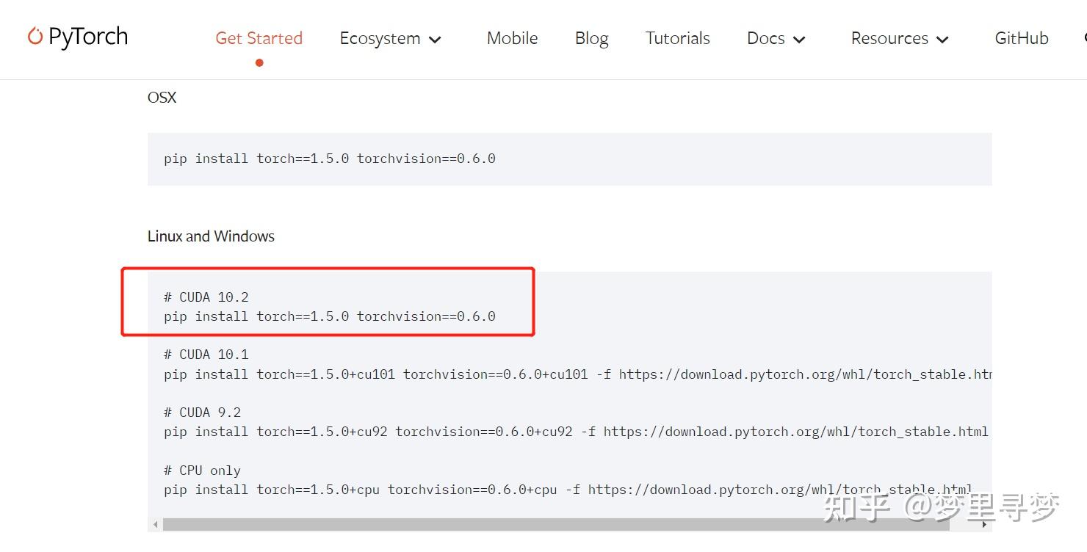Image resolution: width=1087 pixels, height=552 pixels.
Task: Click the CUDA 10.2 pip install command
Action: point(330,316)
